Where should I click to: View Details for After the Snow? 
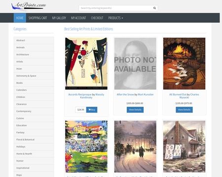tap(135, 110)
